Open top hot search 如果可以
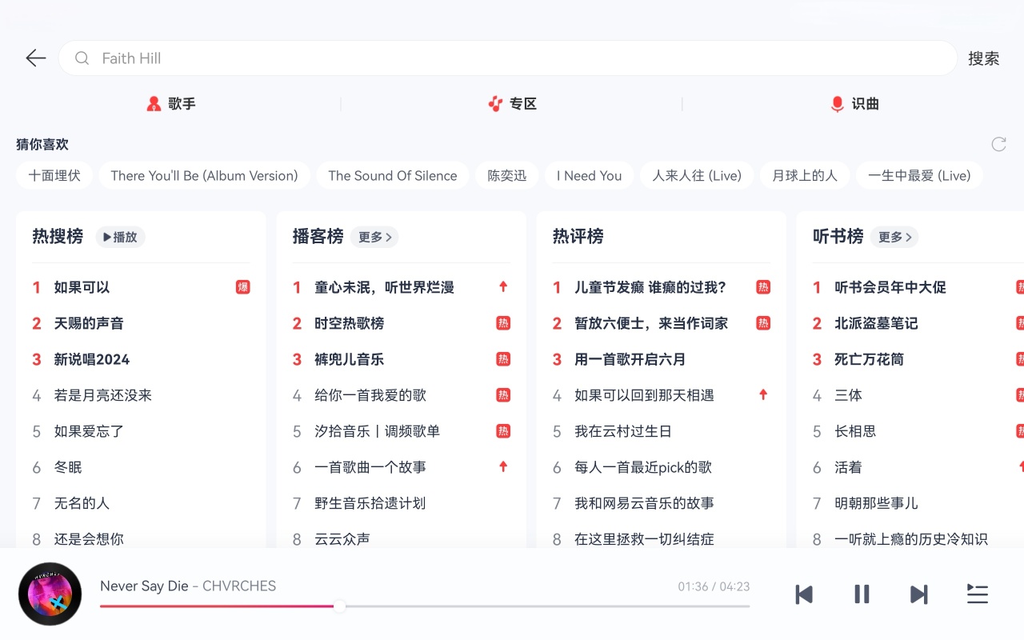The width and height of the screenshot is (1024, 640). [x=82, y=287]
